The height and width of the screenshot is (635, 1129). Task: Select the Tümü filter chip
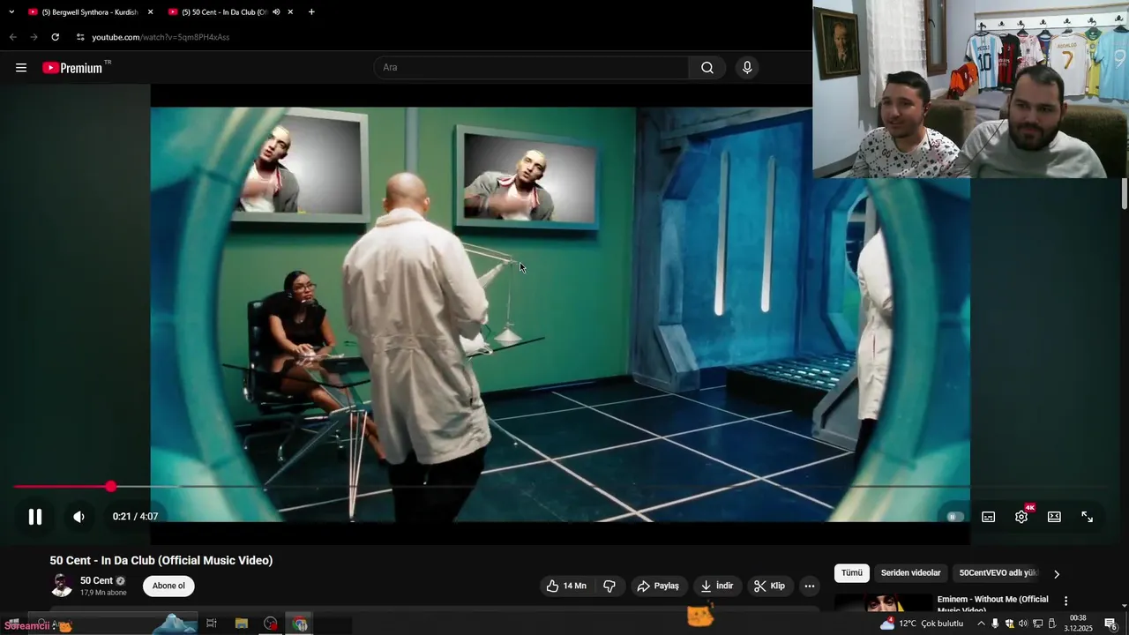852,573
